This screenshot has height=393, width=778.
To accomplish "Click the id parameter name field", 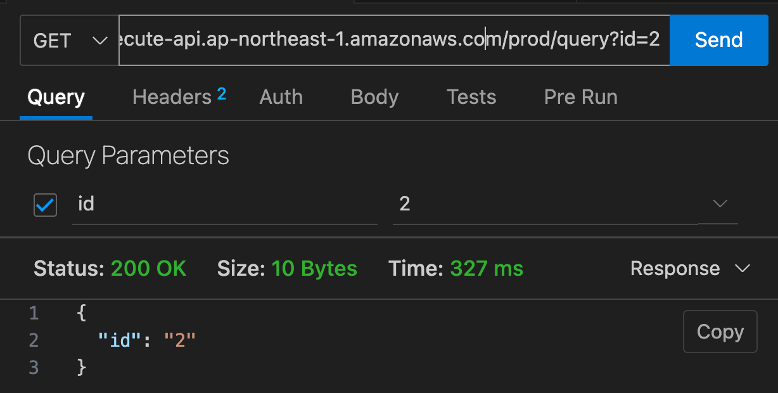I will coord(224,204).
